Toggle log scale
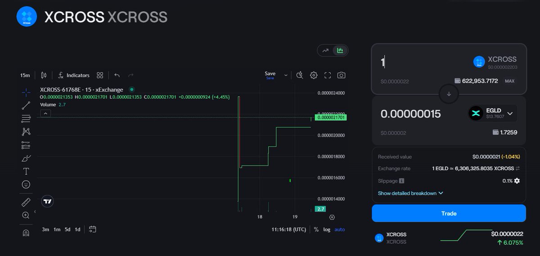The width and height of the screenshot is (540, 256). point(327,230)
